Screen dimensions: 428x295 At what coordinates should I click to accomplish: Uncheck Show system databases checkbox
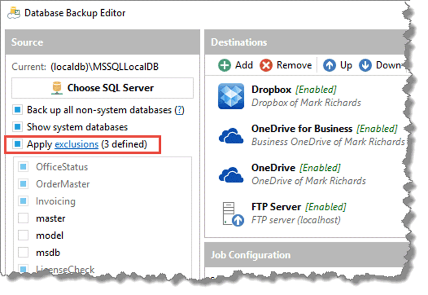point(17,127)
